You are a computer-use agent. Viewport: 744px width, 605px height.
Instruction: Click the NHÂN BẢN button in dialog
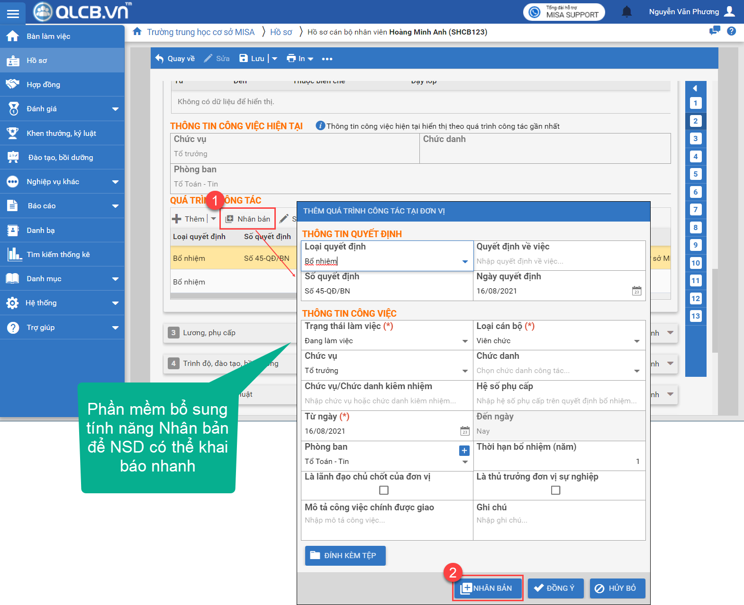487,588
